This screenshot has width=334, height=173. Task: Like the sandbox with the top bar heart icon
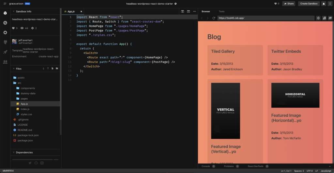pyautogui.click(x=275, y=4)
